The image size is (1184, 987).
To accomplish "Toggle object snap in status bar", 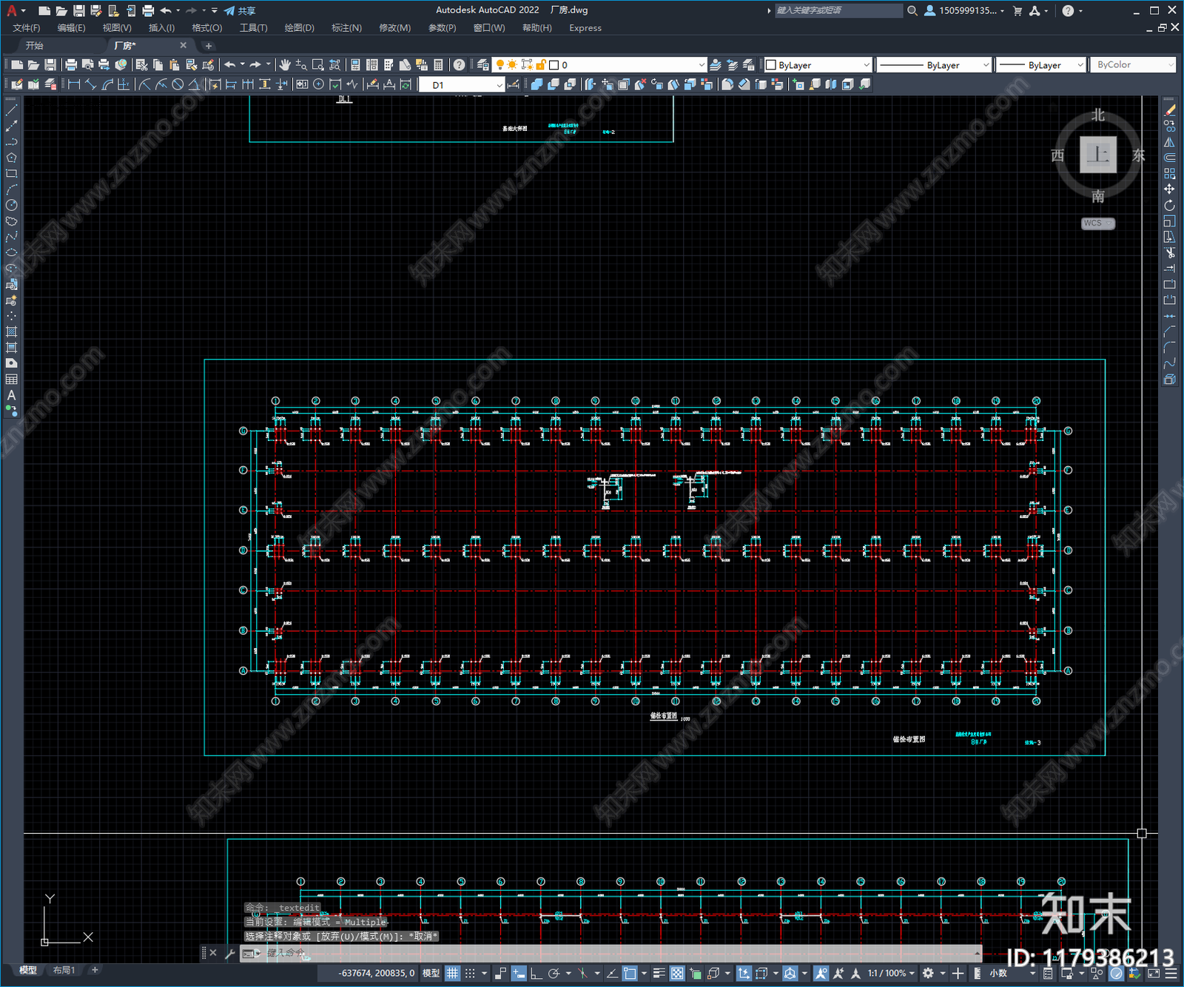I will [x=630, y=973].
